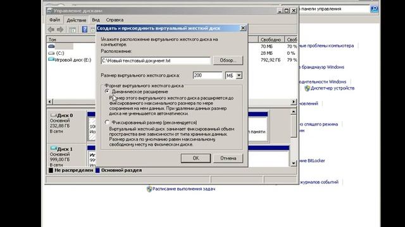
Task: Select Динамическое расширение radio button
Action: 107,91
